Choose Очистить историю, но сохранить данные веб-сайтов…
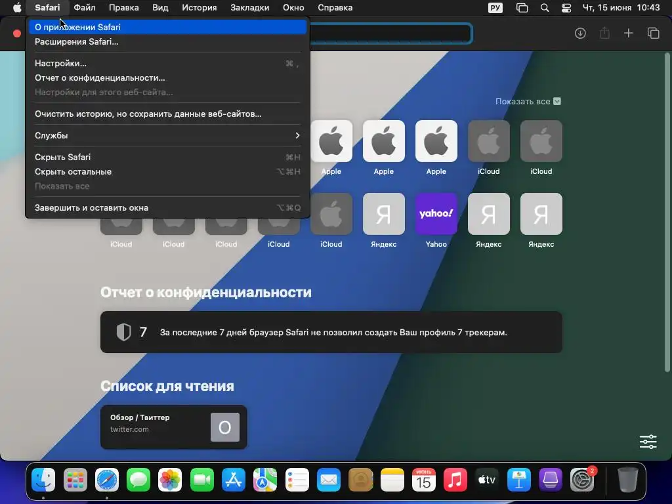This screenshot has width=672, height=504. (167, 114)
